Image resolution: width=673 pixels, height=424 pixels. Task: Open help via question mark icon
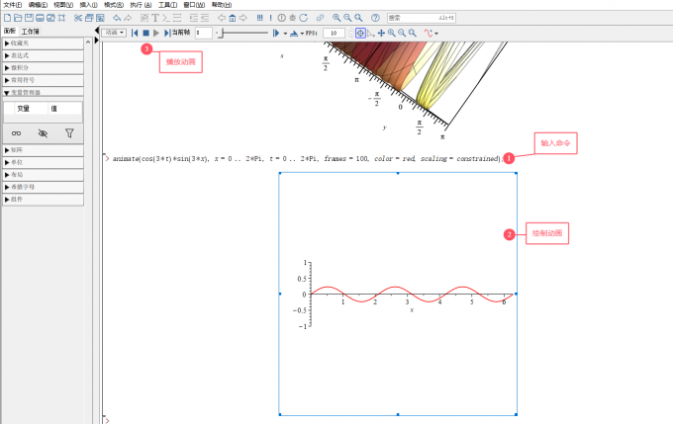coord(375,18)
